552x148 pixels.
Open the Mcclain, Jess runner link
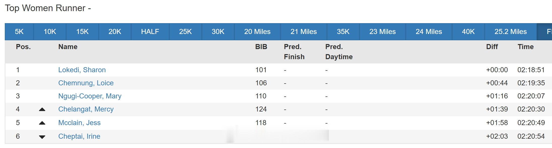click(x=79, y=123)
